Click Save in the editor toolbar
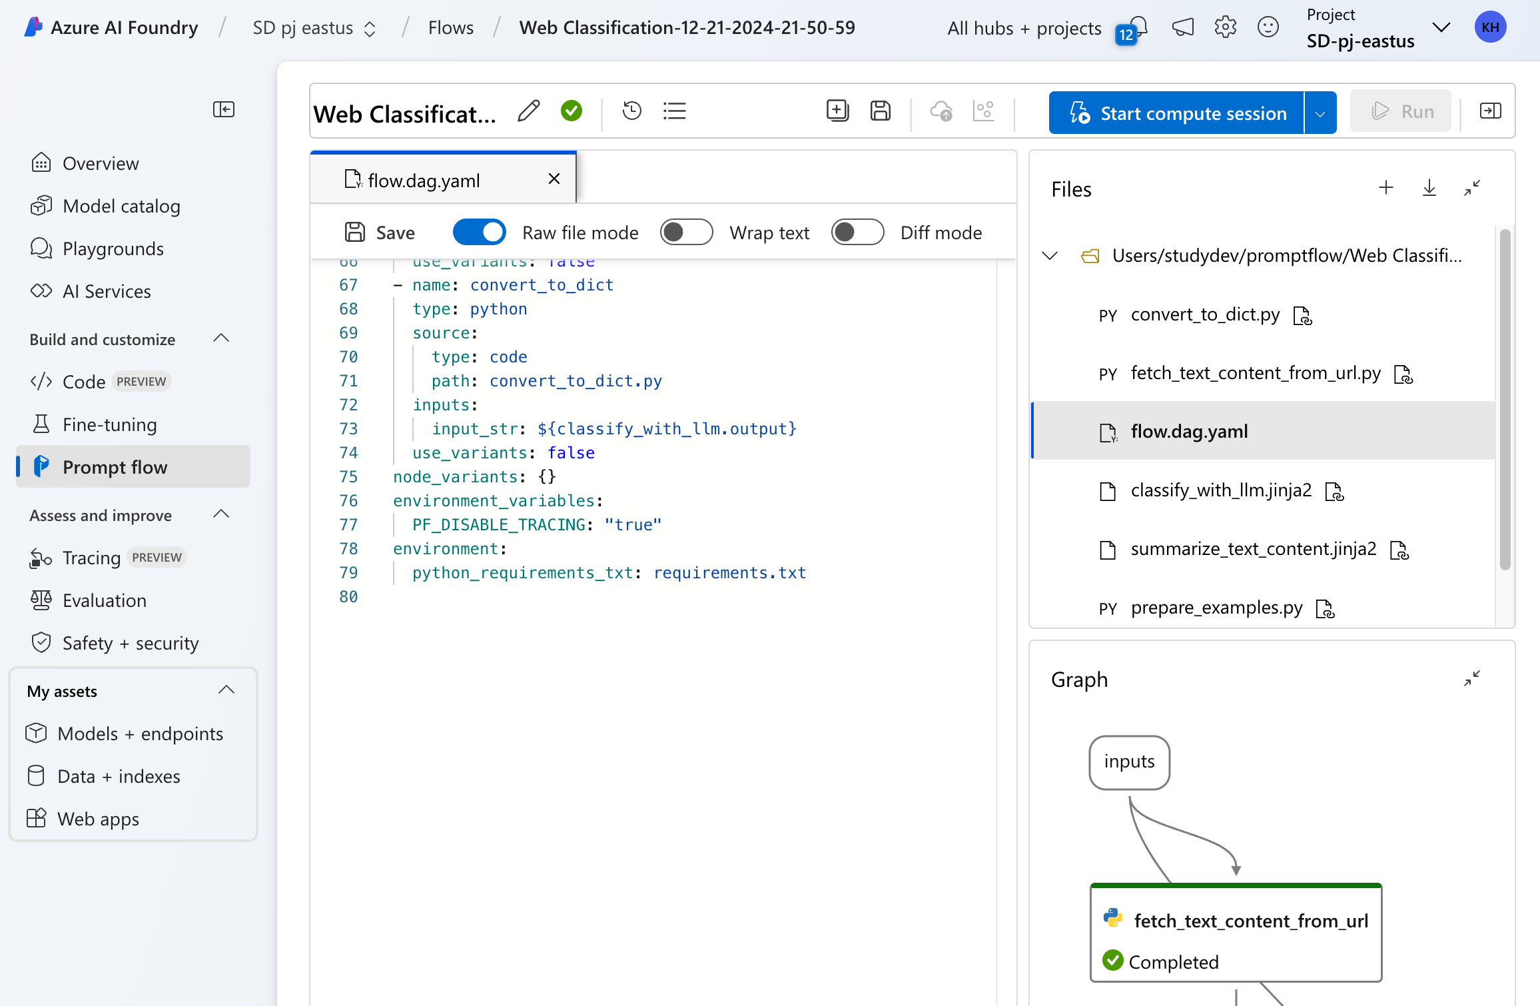This screenshot has width=1540, height=1006. click(x=380, y=233)
